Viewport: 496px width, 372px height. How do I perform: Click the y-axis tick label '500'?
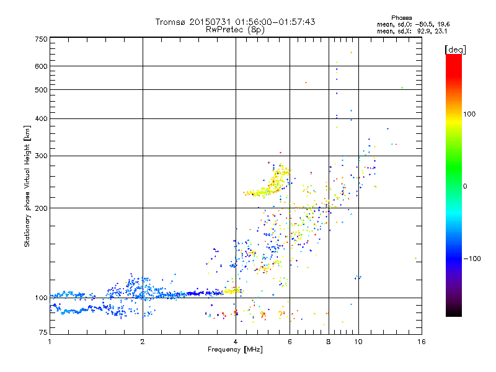pyautogui.click(x=42, y=90)
